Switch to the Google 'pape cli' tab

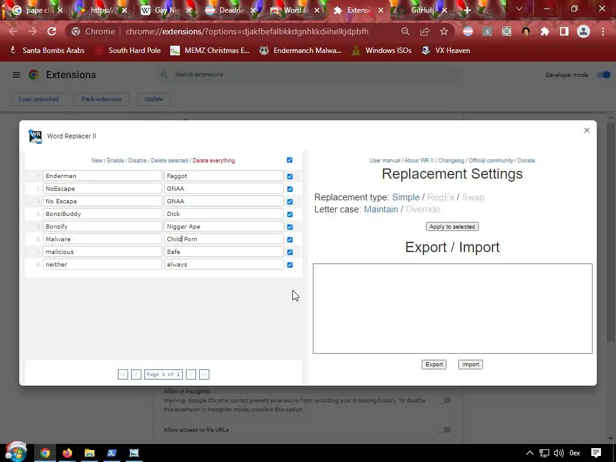pyautogui.click(x=38, y=10)
